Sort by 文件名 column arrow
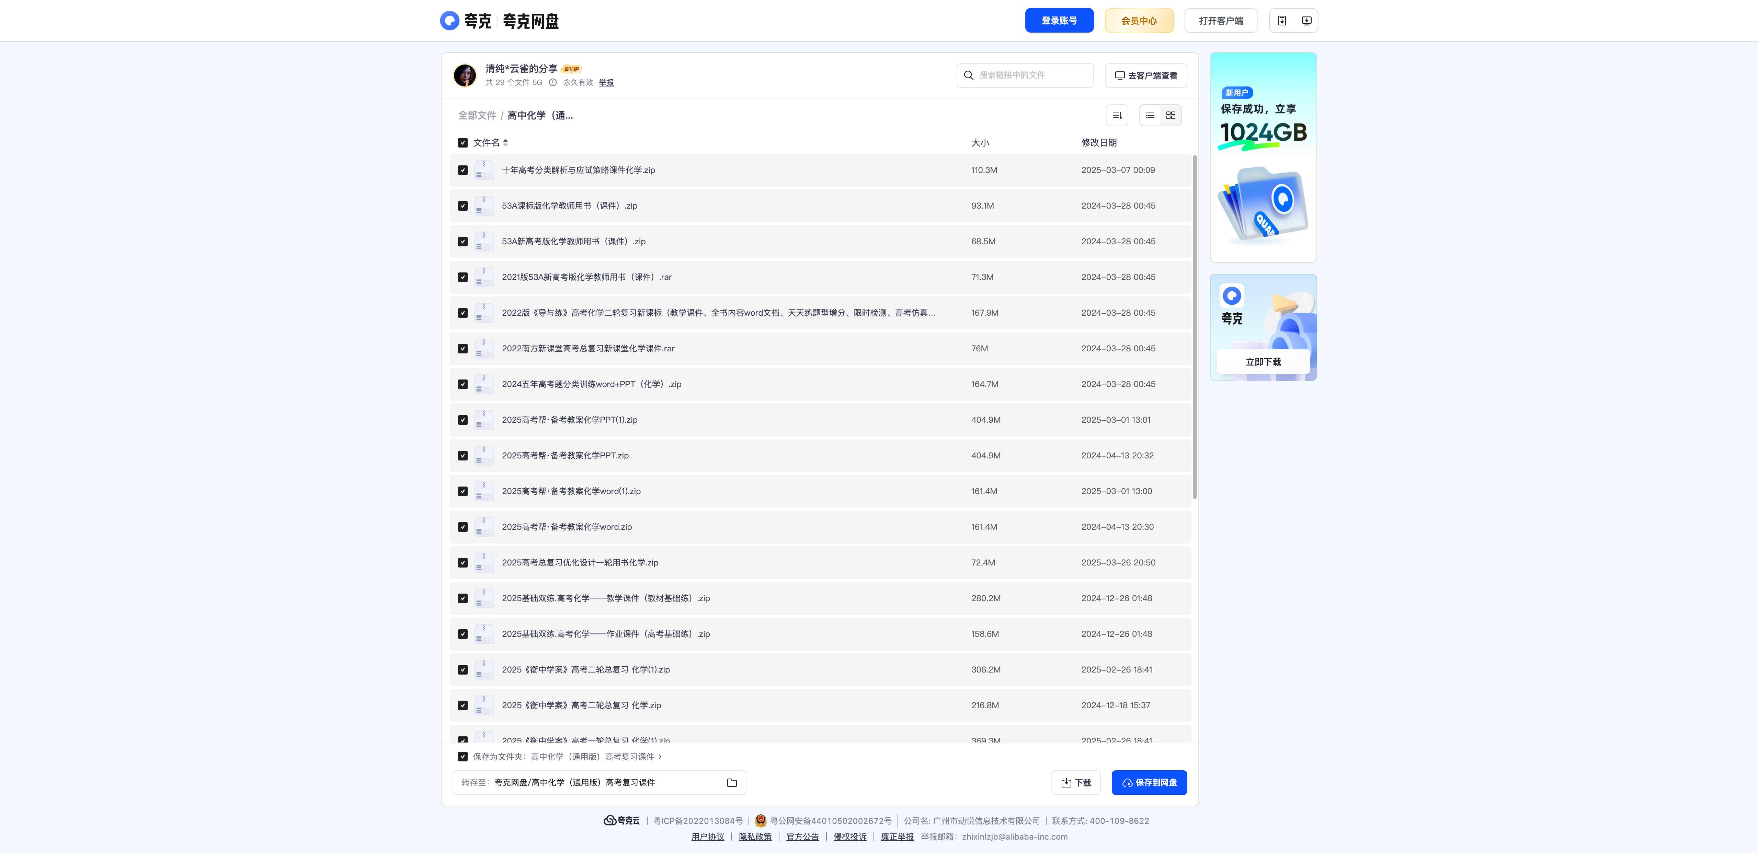 click(x=505, y=142)
